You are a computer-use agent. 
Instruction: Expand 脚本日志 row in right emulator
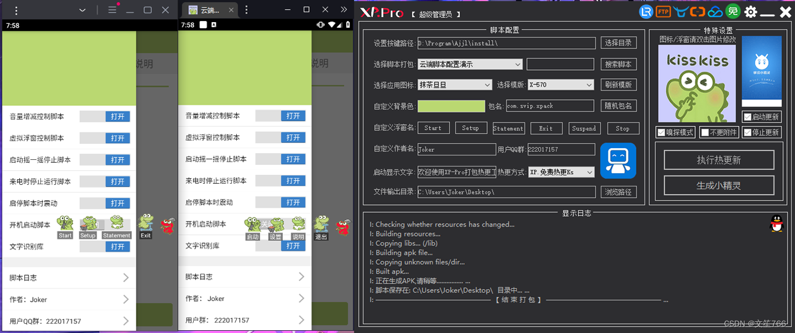coord(245,277)
